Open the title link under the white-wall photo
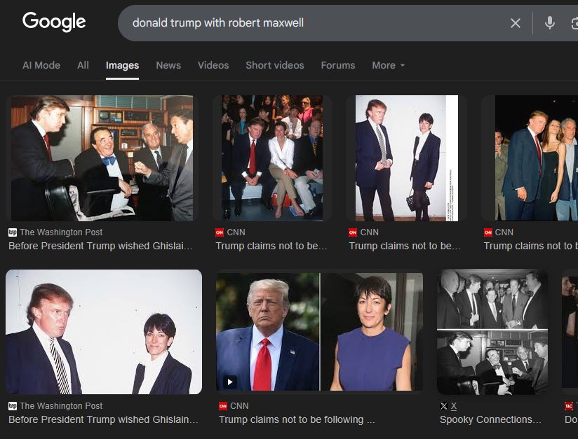Image resolution: width=578 pixels, height=439 pixels. coord(405,246)
